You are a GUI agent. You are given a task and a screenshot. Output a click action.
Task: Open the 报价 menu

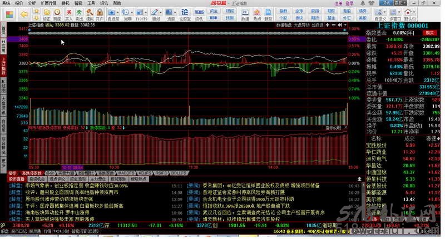pos(19,3)
